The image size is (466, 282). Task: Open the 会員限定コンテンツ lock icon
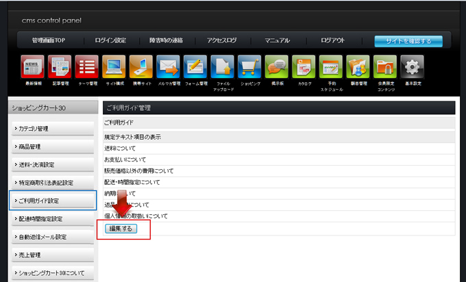[x=385, y=67]
